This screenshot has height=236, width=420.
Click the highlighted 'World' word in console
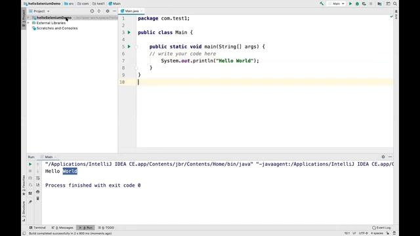pos(70,171)
